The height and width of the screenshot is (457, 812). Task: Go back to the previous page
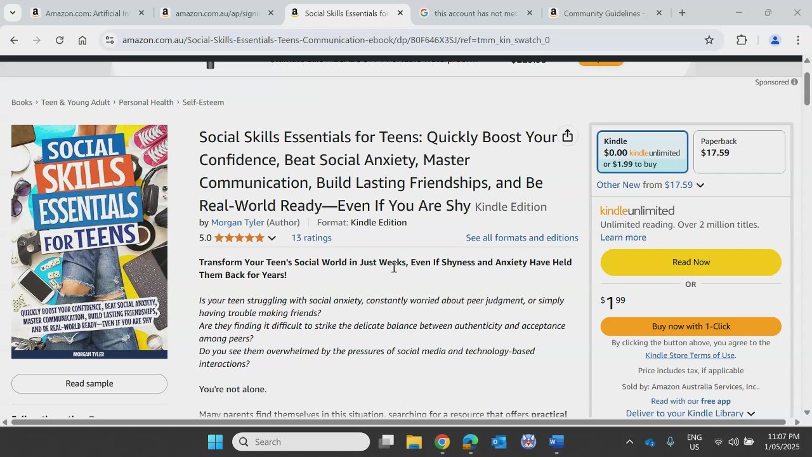pyautogui.click(x=14, y=40)
